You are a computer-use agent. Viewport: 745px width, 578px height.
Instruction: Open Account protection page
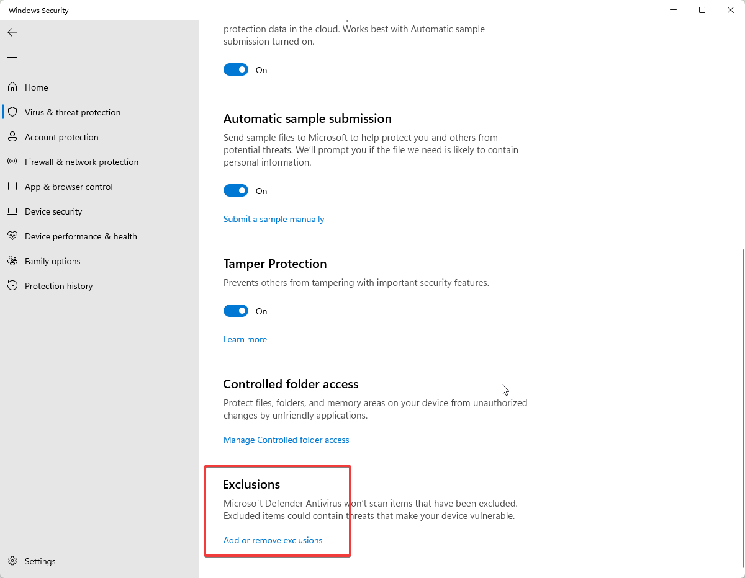[x=99, y=137]
